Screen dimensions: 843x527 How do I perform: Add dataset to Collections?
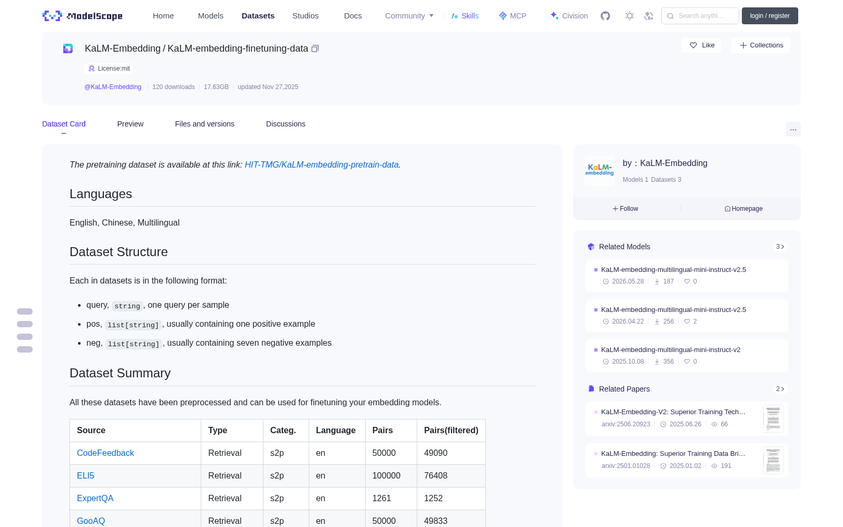click(x=761, y=45)
